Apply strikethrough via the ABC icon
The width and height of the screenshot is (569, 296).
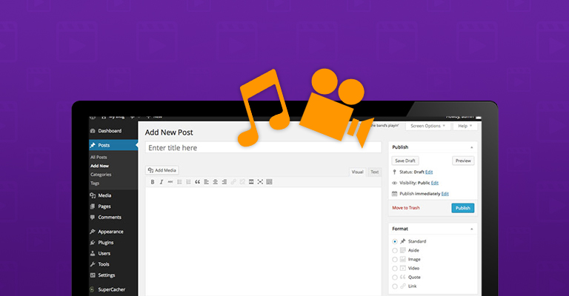click(170, 182)
